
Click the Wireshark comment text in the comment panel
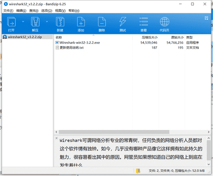point(131,153)
